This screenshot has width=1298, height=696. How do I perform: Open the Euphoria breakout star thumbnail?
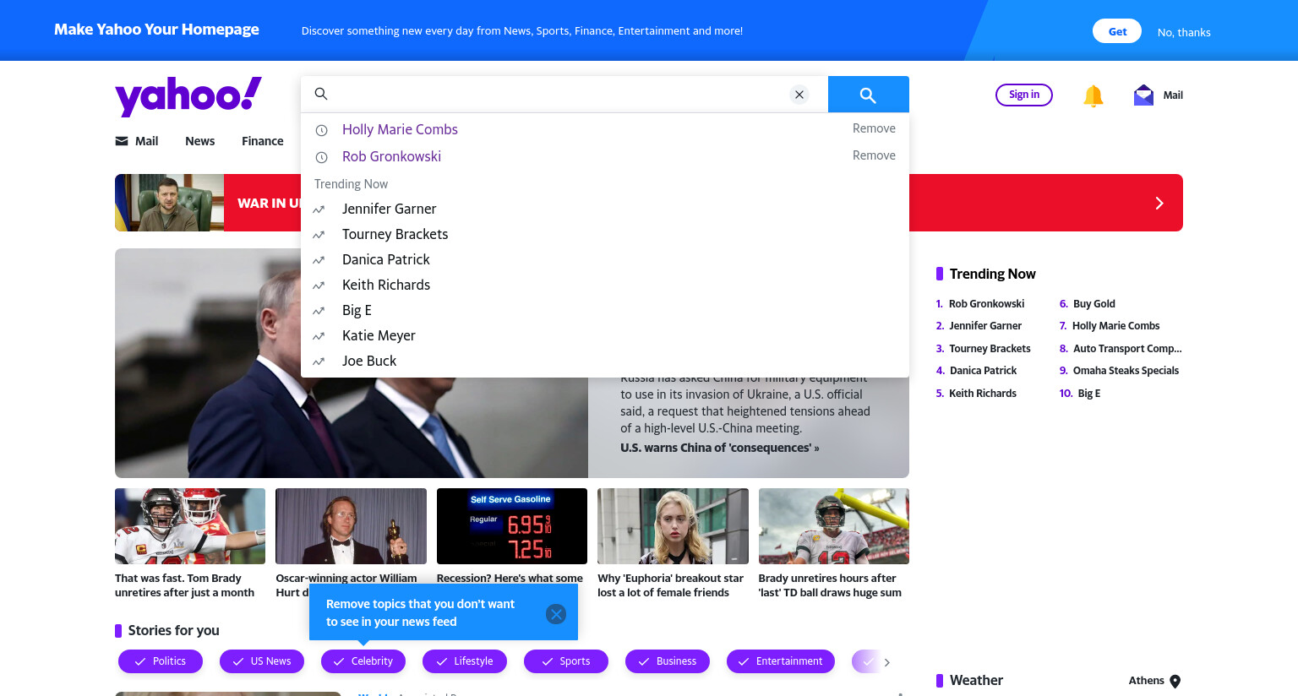pyautogui.click(x=673, y=526)
